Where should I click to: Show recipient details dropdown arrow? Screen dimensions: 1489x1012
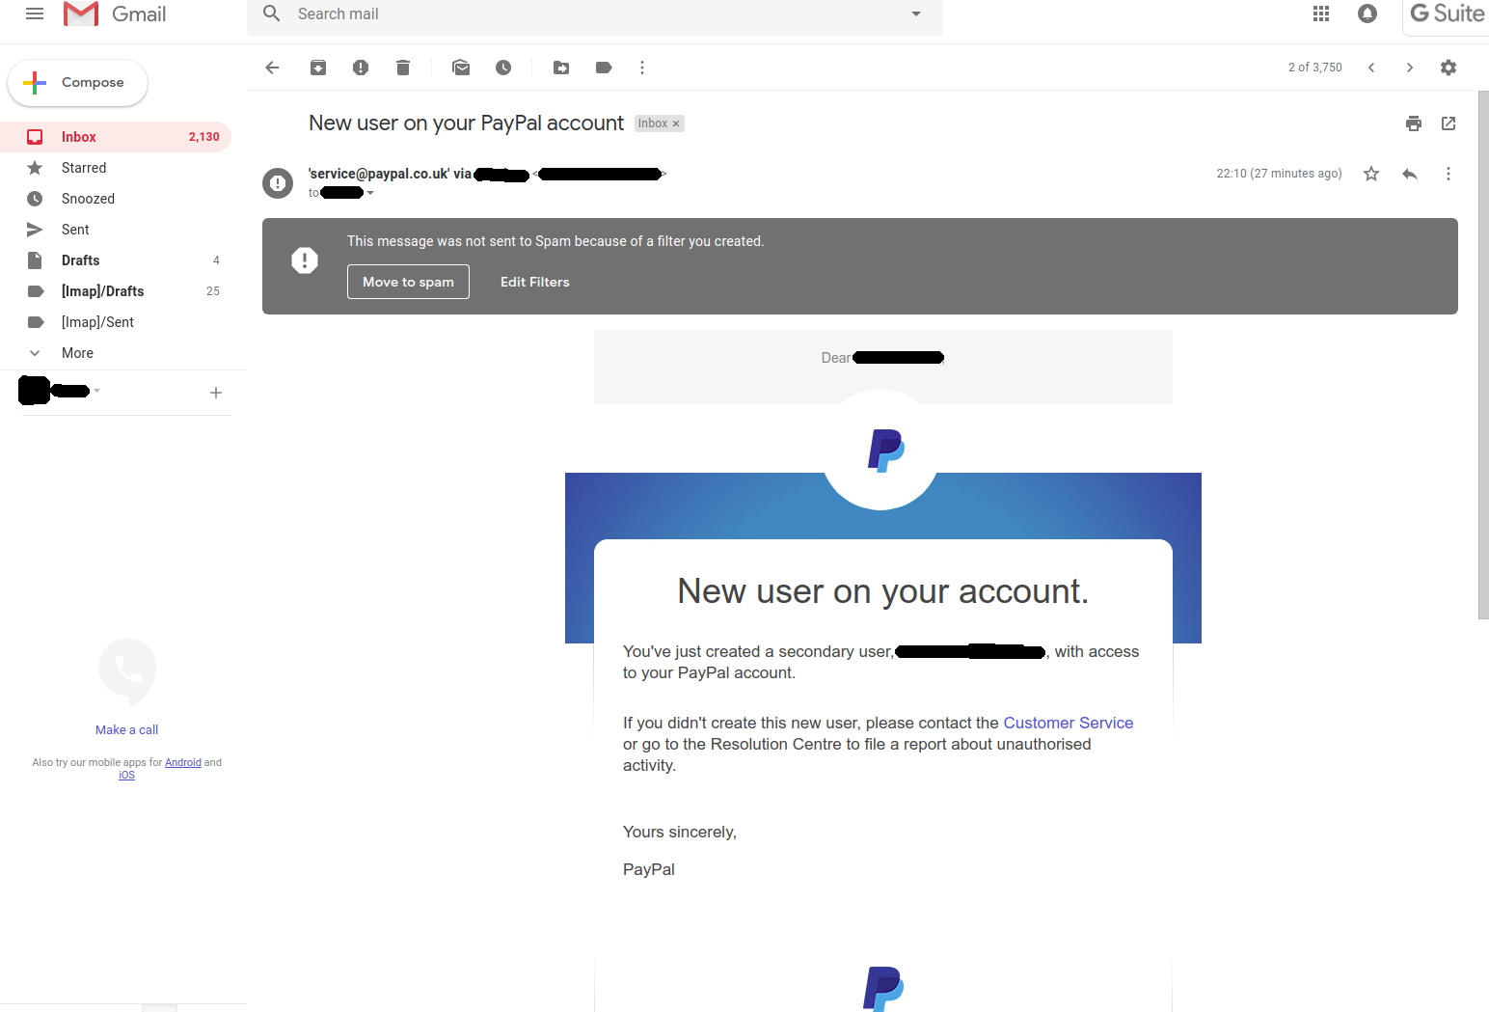370,193
